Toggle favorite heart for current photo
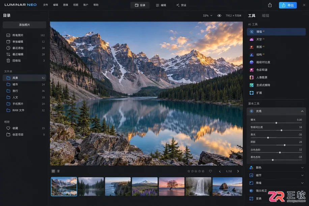The height and width of the screenshot is (206, 309). (210, 171)
